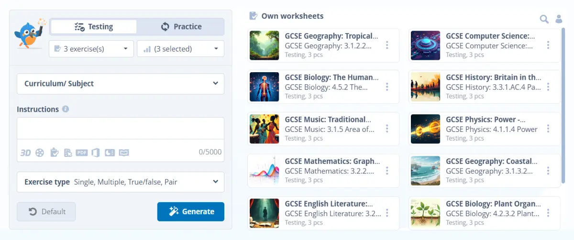Image resolution: width=574 pixels, height=240 pixels.
Task: Open the user profile icon
Action: pyautogui.click(x=558, y=19)
